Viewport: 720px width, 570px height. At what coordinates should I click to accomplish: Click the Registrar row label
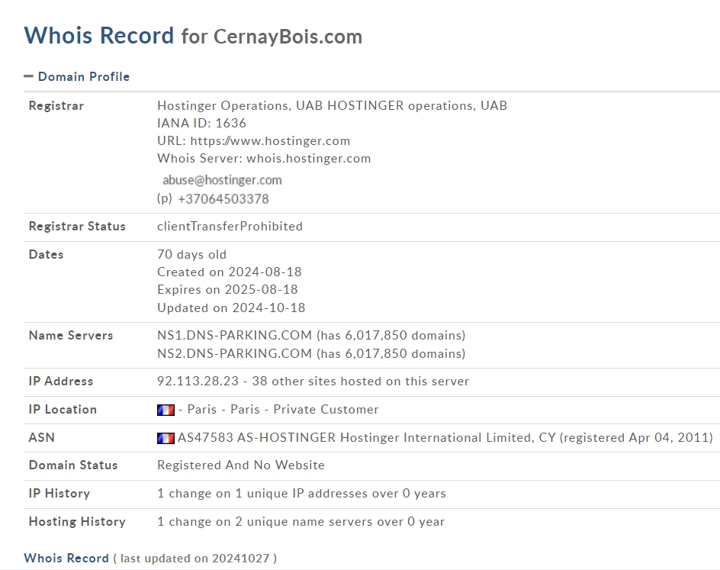tap(56, 105)
